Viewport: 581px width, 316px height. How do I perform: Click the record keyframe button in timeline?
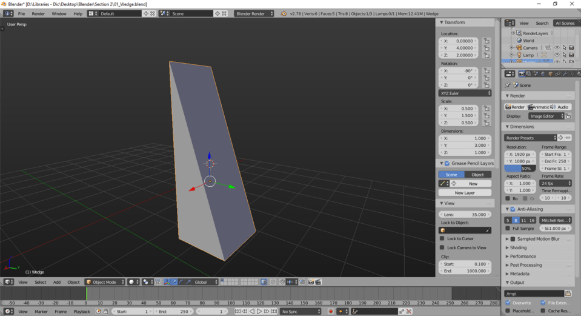point(331,312)
